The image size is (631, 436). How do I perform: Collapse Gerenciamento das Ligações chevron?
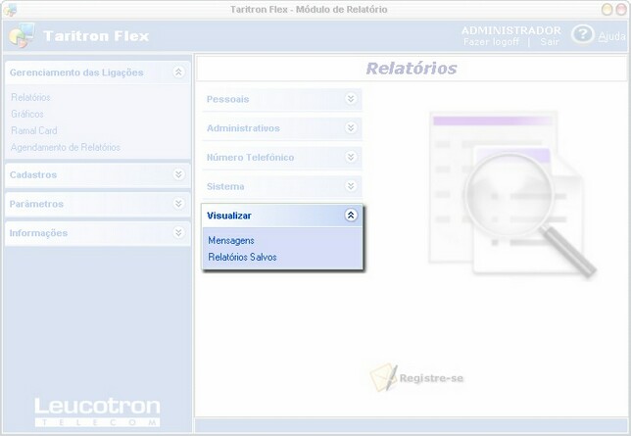[178, 73]
